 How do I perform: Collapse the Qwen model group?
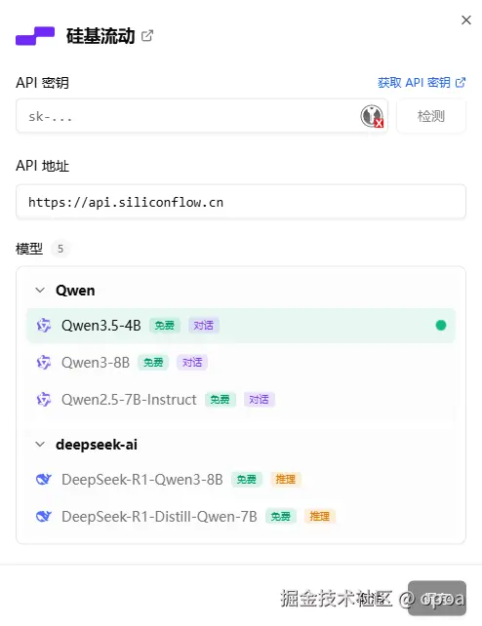(x=40, y=291)
